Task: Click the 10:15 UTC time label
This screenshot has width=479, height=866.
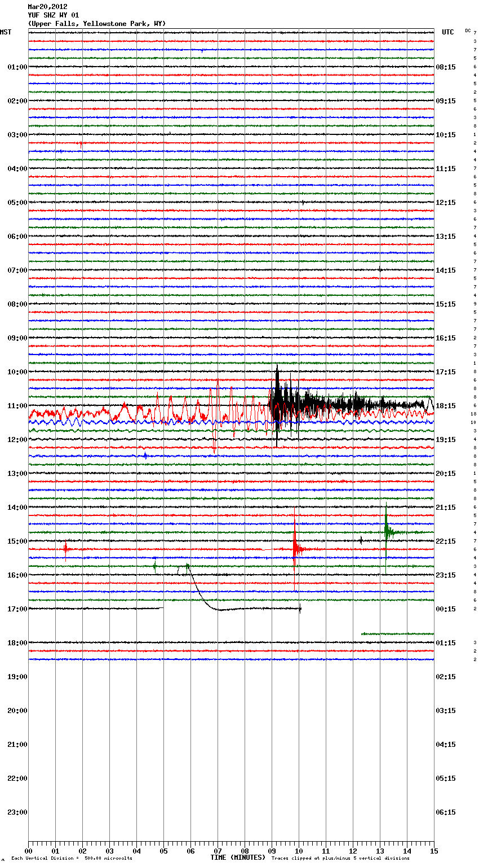Action: point(446,135)
